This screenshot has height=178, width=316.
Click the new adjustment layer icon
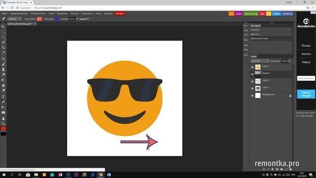[x=273, y=169]
